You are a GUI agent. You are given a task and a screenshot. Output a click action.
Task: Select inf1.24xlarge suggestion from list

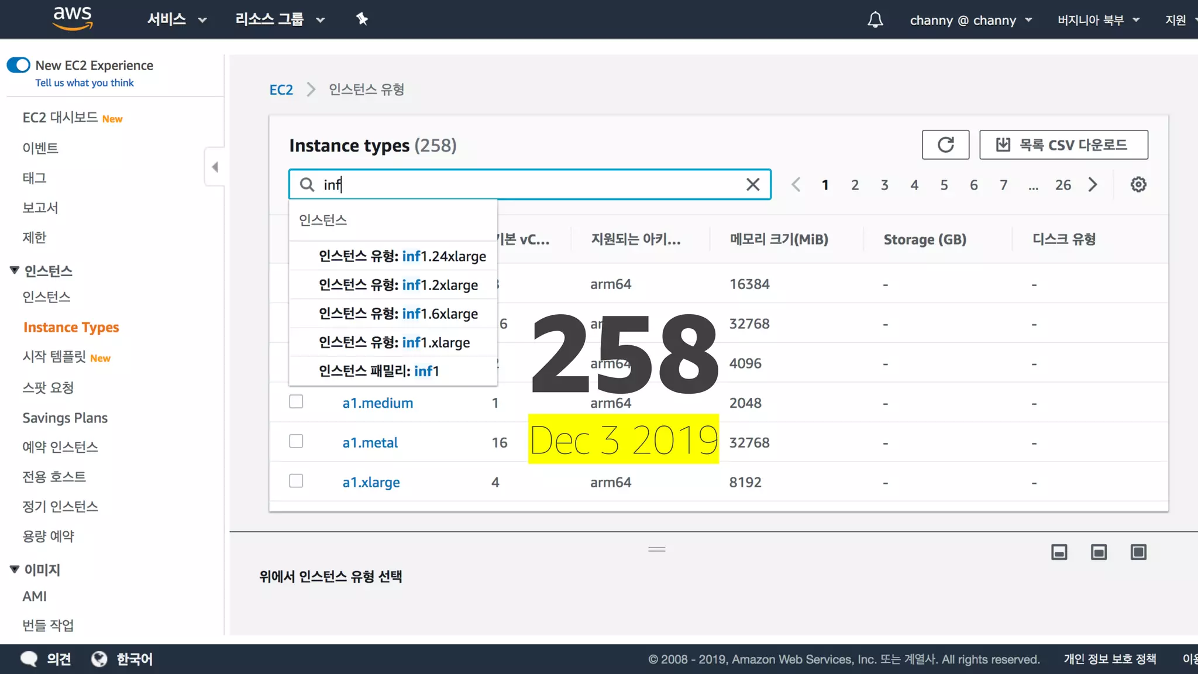[x=402, y=256]
